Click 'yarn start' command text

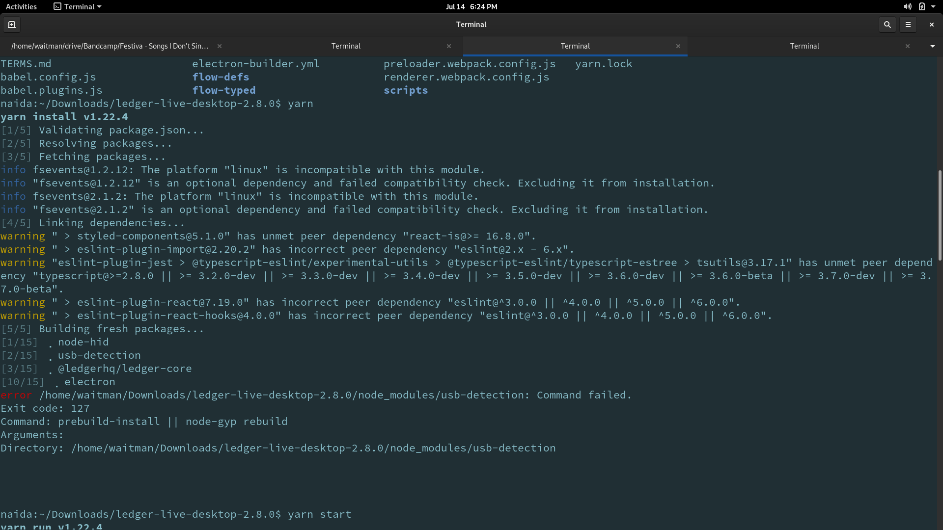[x=320, y=514]
